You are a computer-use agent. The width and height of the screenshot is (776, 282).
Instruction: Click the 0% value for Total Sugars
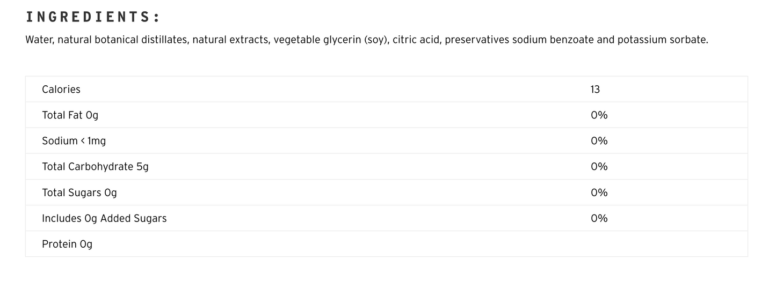click(x=599, y=192)
